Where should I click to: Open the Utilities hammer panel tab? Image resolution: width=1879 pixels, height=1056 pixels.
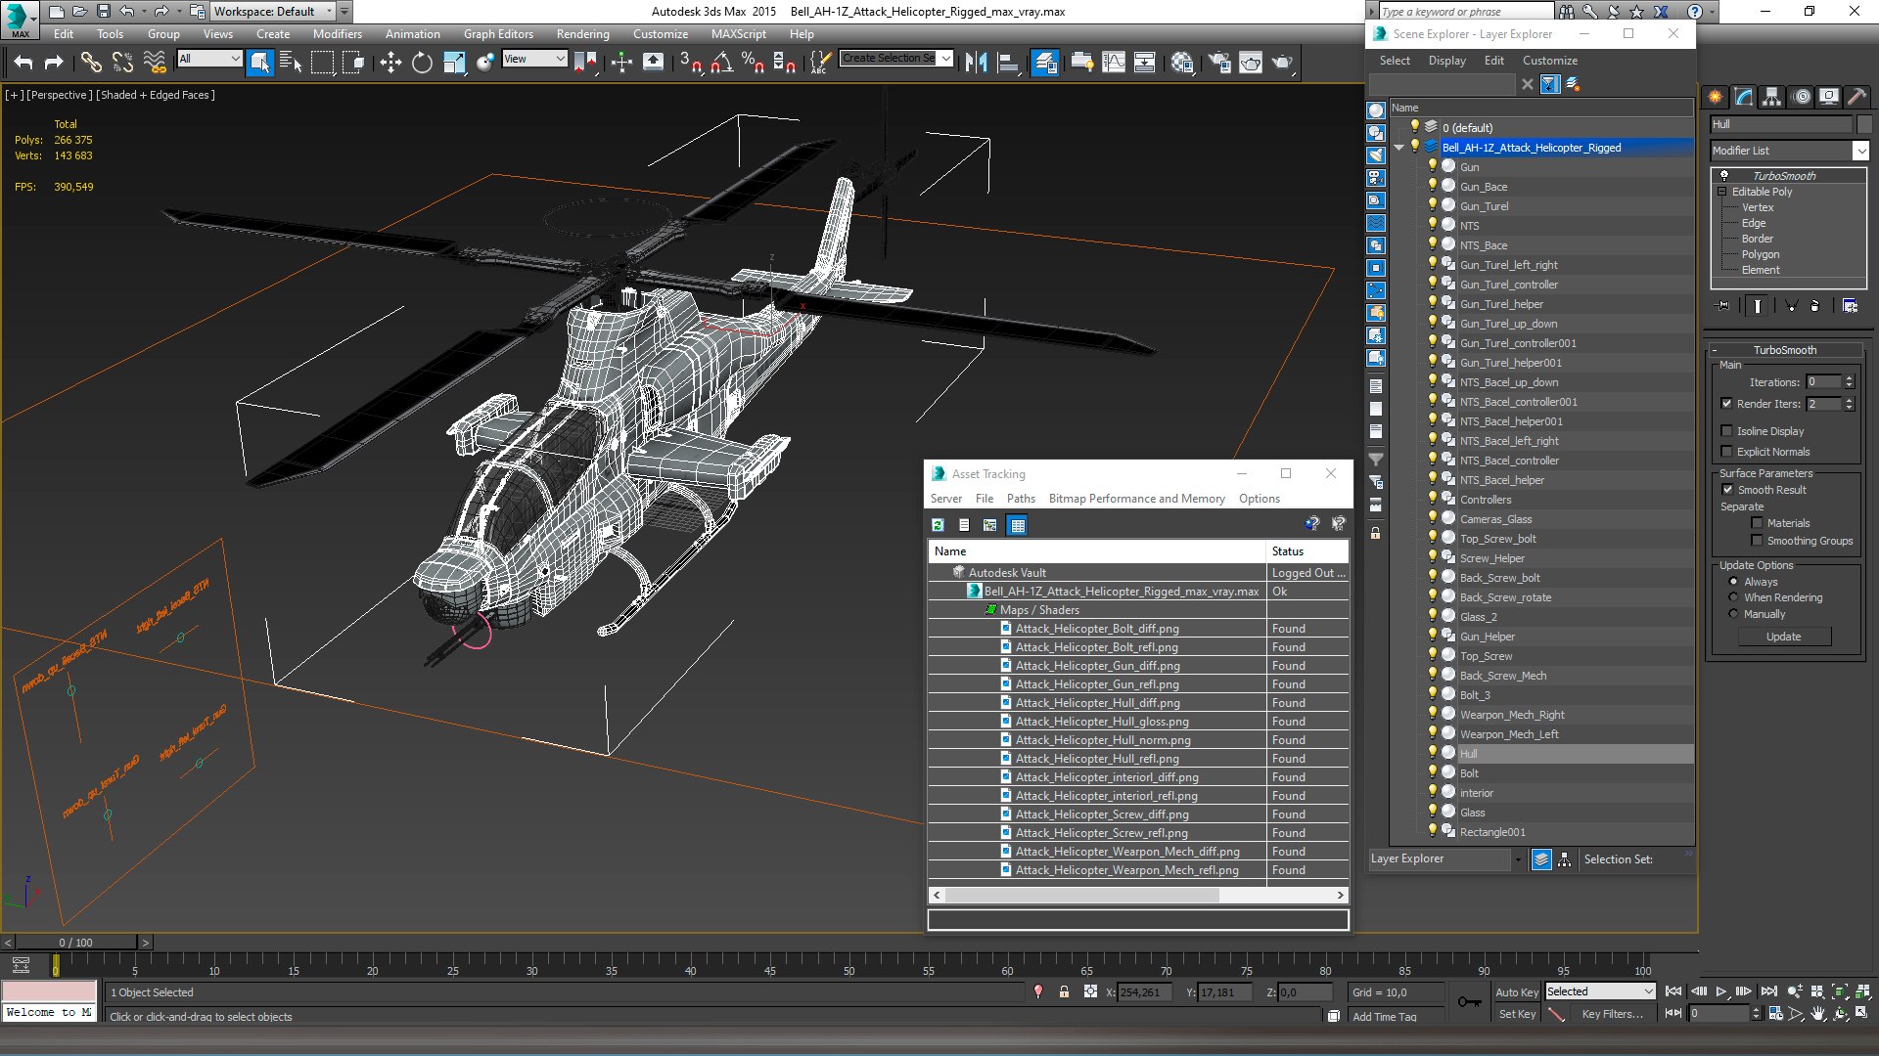coord(1856,96)
